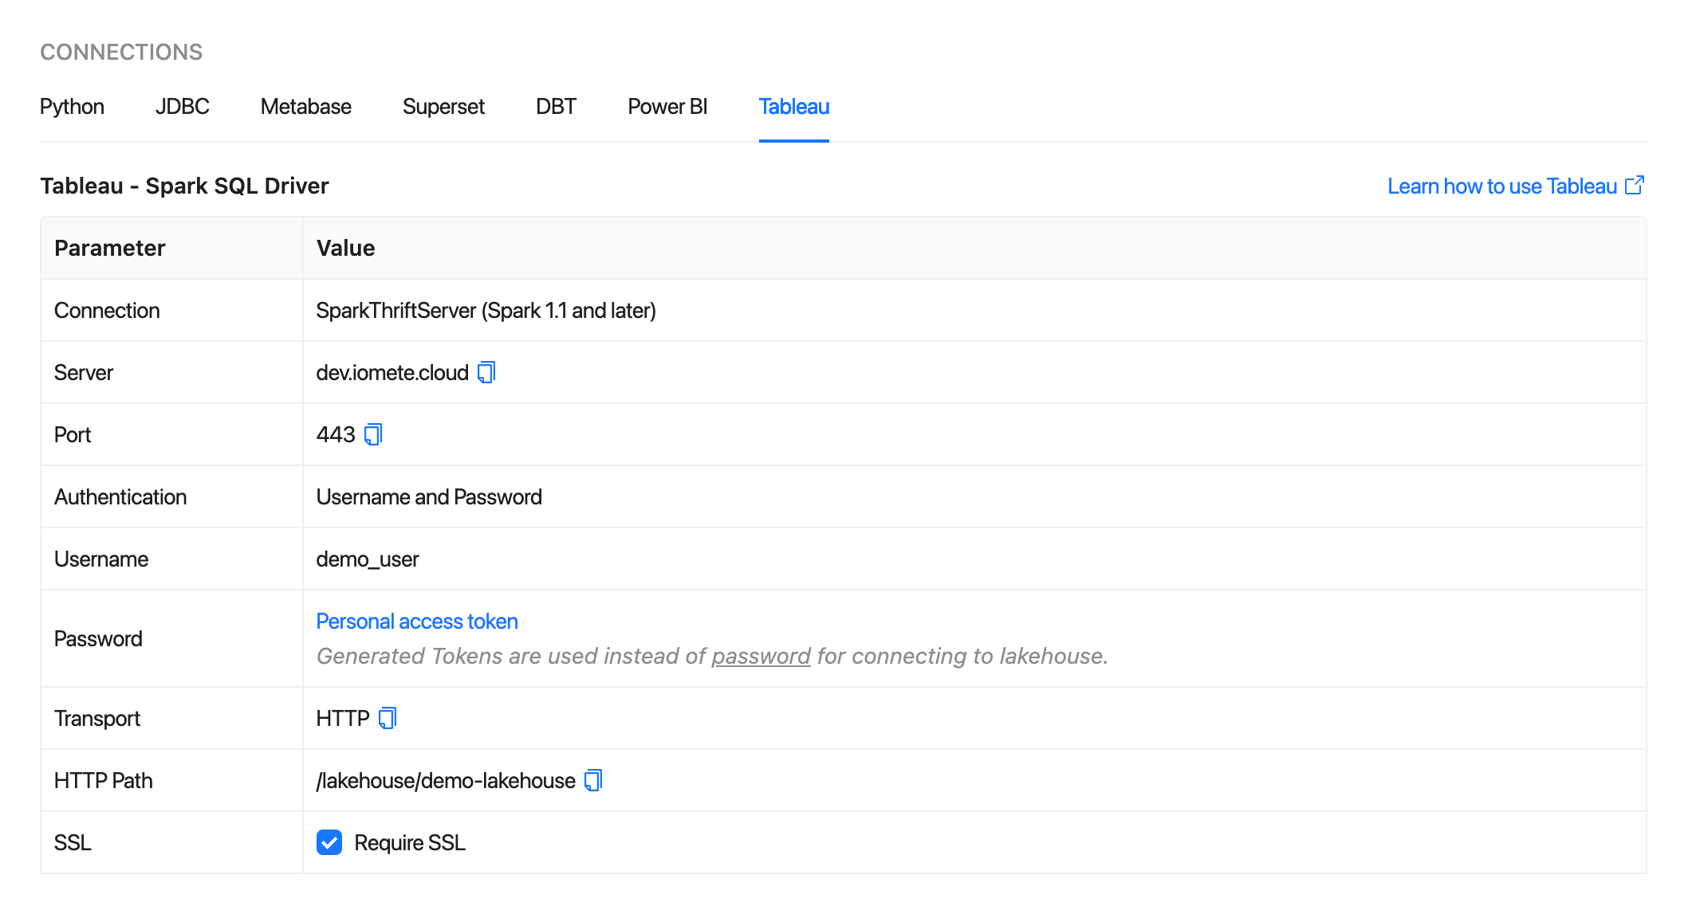Viewport: 1692px width, 918px height.
Task: Click the HTTP transport value text
Action: 343,718
